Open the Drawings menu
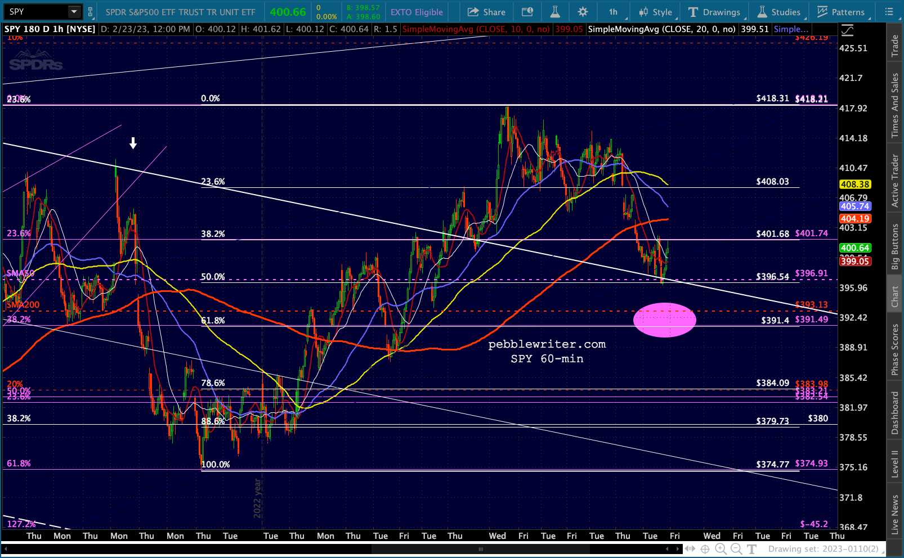The image size is (904, 558). tap(715, 12)
